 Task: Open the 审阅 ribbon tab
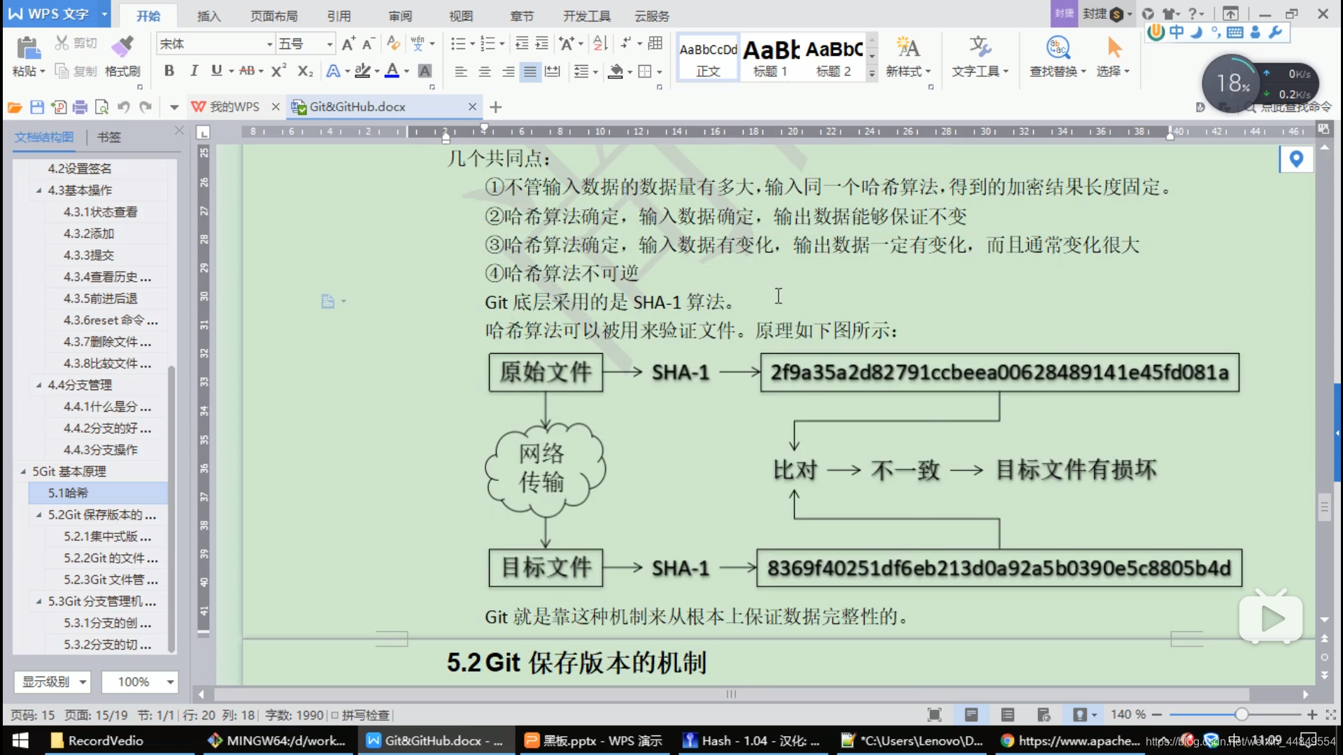pos(400,15)
